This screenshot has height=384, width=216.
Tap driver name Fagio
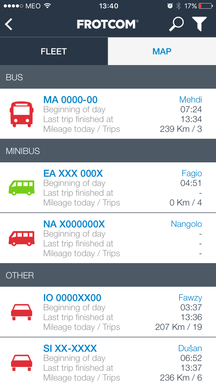click(x=192, y=174)
